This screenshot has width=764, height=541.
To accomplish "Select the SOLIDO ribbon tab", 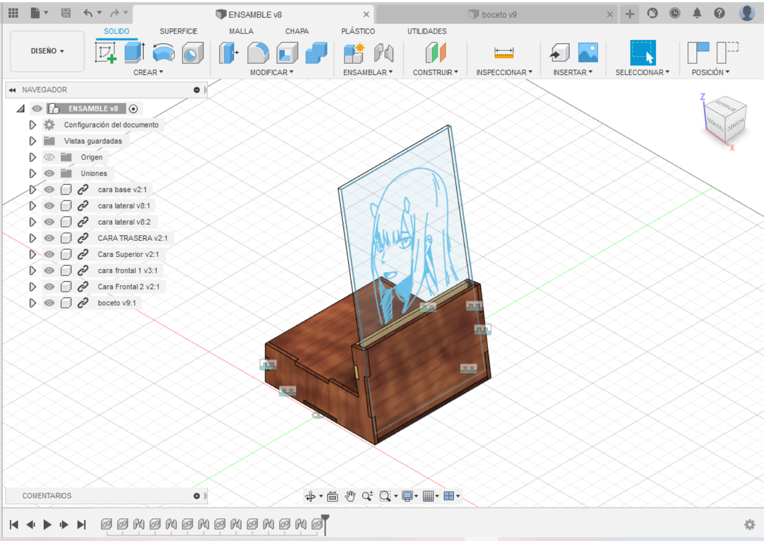I will [117, 31].
